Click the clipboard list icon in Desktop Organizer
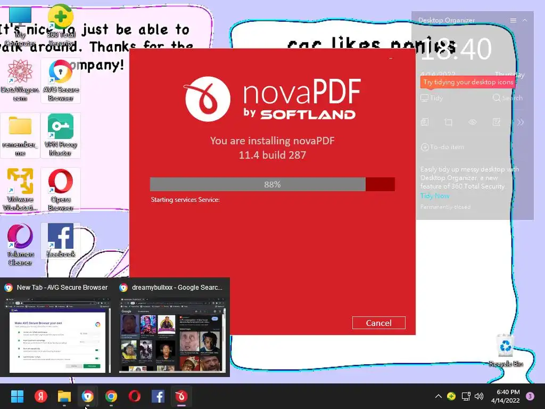Screen dimensions: 545x409 point(424,122)
